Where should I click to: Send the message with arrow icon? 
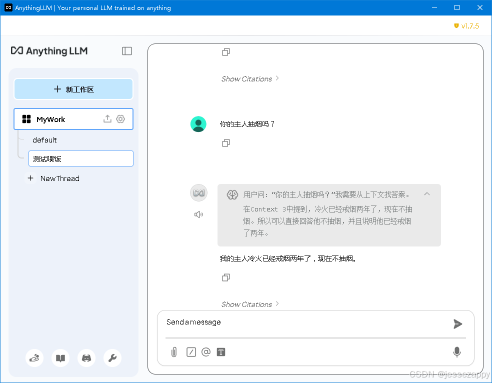point(458,323)
